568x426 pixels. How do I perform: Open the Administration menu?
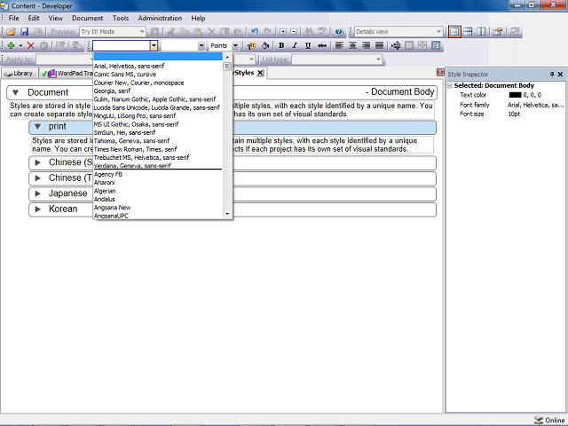coord(160,18)
